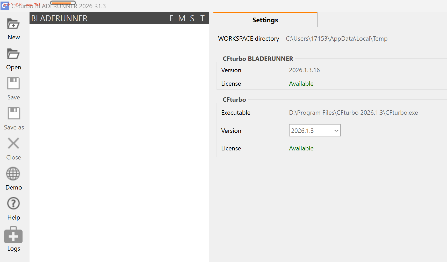Click the CFturbo.exe executable path
Image resolution: width=447 pixels, height=262 pixels.
click(354, 113)
